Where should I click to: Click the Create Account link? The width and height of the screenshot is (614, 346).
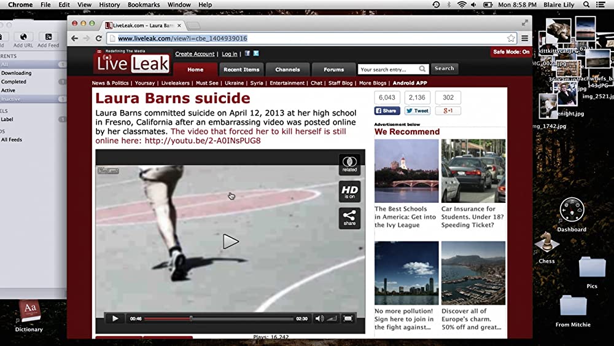195,54
